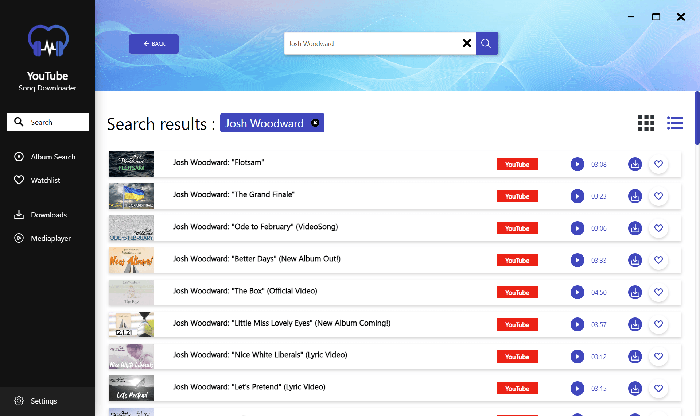This screenshot has width=700, height=416.
Task: Open the Ode to February thumbnail
Action: [x=131, y=228]
